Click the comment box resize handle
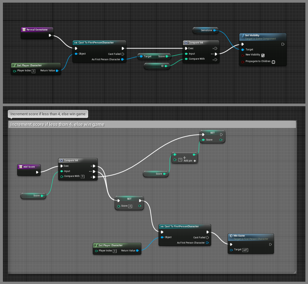This screenshot has width=308, height=284. tap(294, 272)
